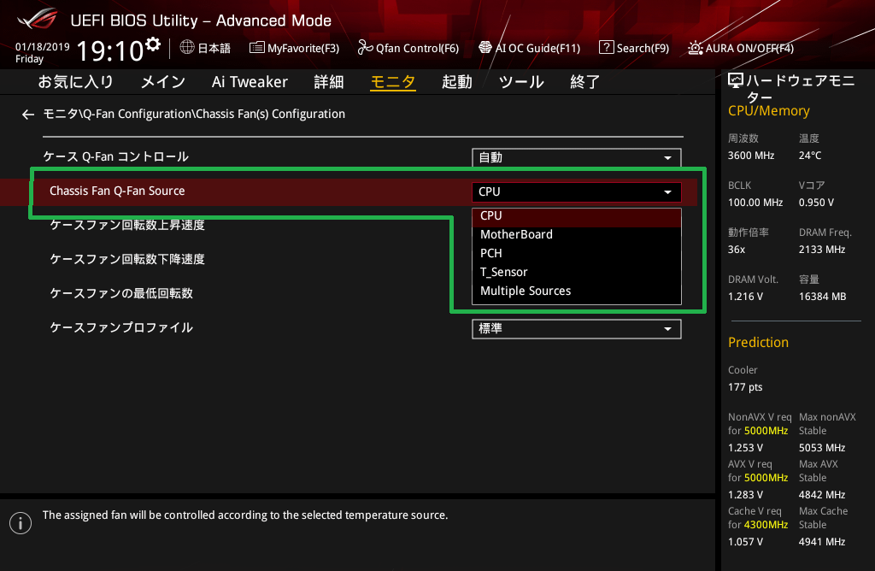The height and width of the screenshot is (571, 875).
Task: Select the Chassis Fan Q-Fan Source row label
Action: [x=117, y=191]
